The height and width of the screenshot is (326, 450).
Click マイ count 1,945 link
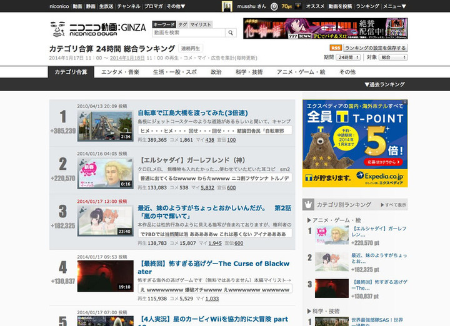(215, 243)
